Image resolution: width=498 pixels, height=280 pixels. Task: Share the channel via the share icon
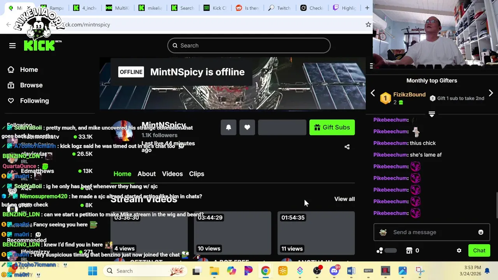[x=347, y=147]
